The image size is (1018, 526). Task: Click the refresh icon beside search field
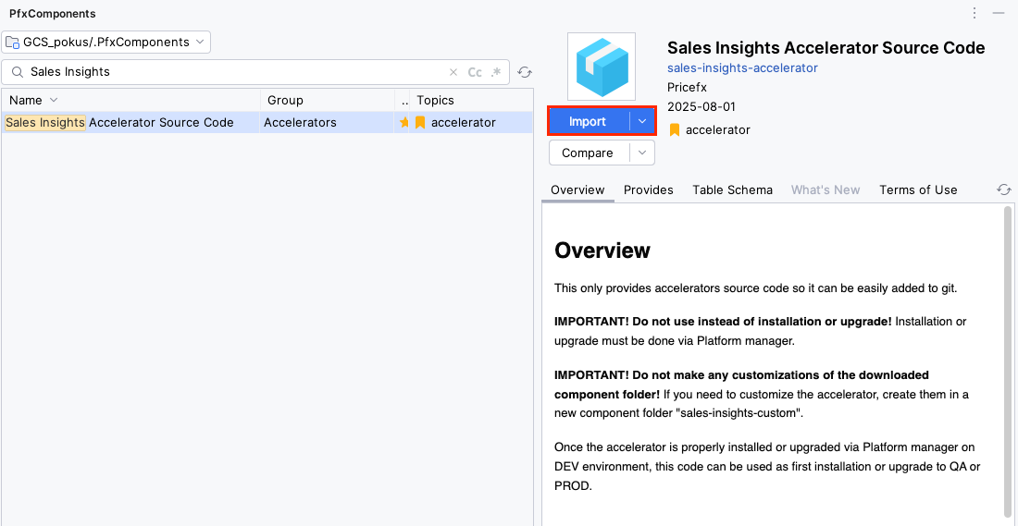click(525, 72)
